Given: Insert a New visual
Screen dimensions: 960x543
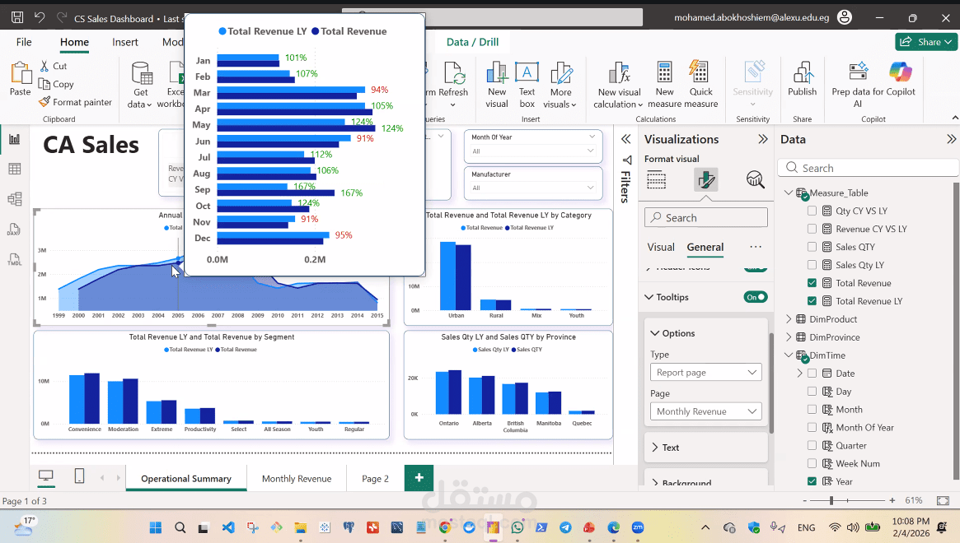Looking at the screenshot, I should (x=497, y=73).
